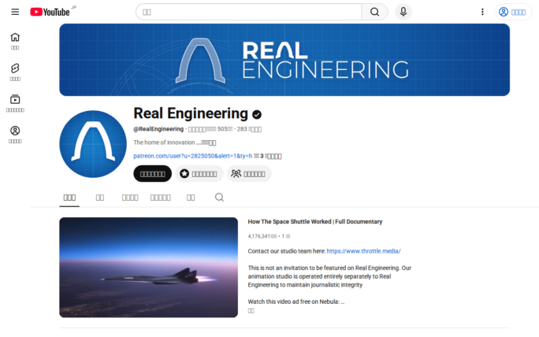The width and height of the screenshot is (539, 337).
Task: Open the patreon.com channel link
Action: point(192,156)
